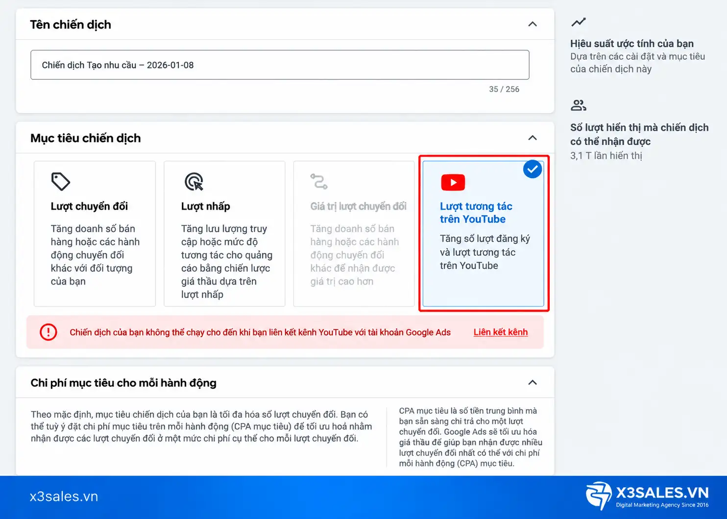Select the Lượt tương tác trên YouTube card
This screenshot has height=519, width=727.
483,234
